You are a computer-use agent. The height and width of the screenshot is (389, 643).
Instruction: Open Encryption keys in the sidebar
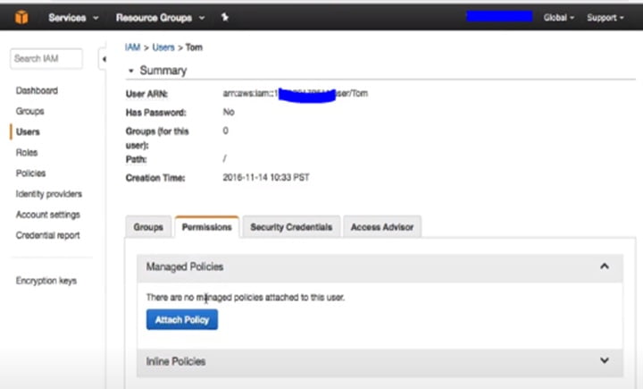coord(46,281)
